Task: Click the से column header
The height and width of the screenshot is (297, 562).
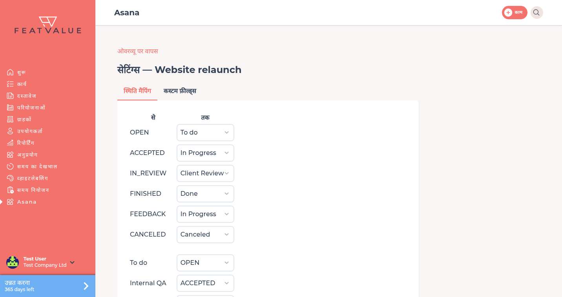Action: tap(153, 117)
